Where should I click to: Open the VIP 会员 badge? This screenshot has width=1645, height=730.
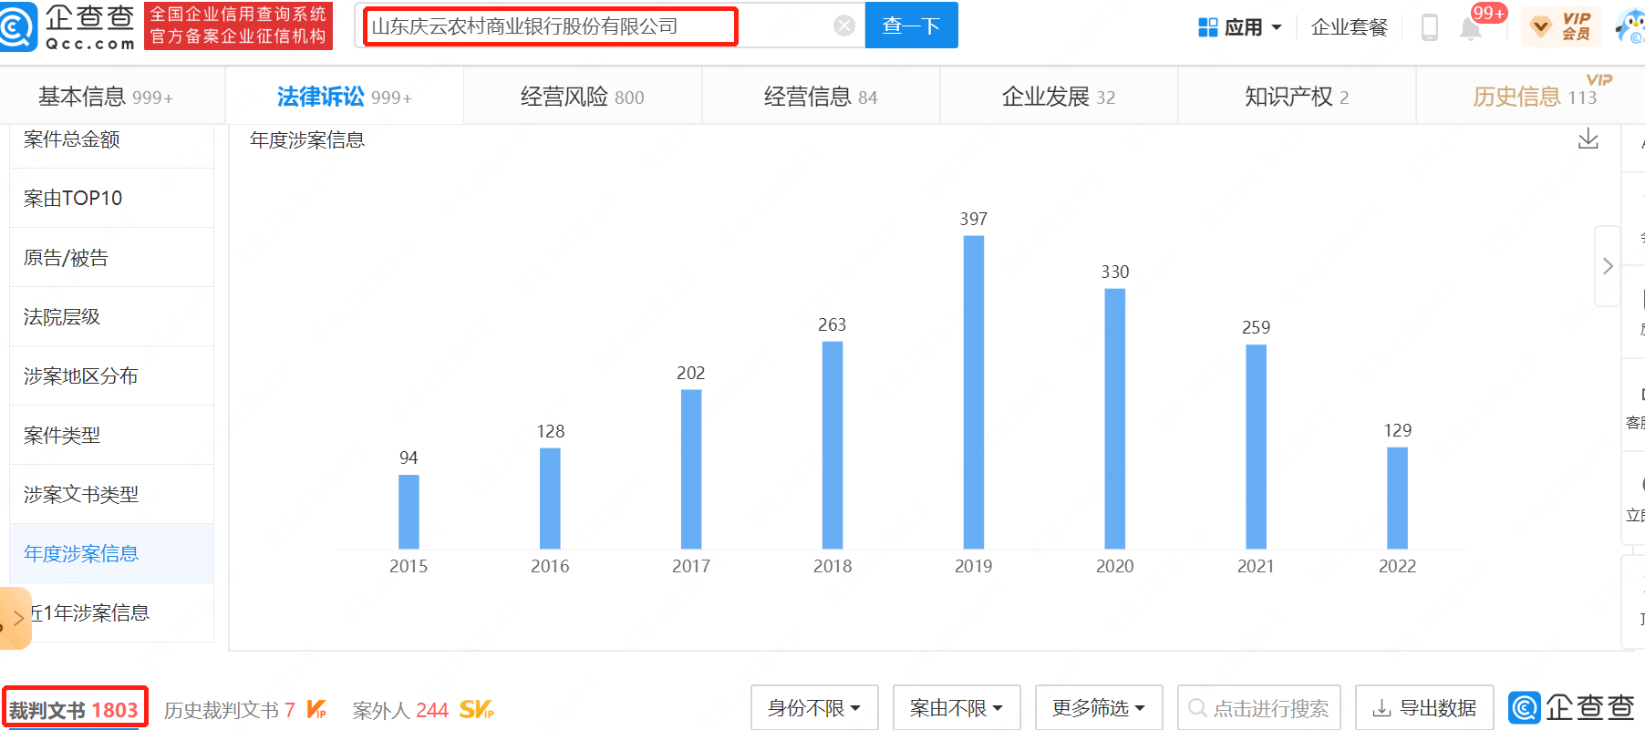point(1562,26)
